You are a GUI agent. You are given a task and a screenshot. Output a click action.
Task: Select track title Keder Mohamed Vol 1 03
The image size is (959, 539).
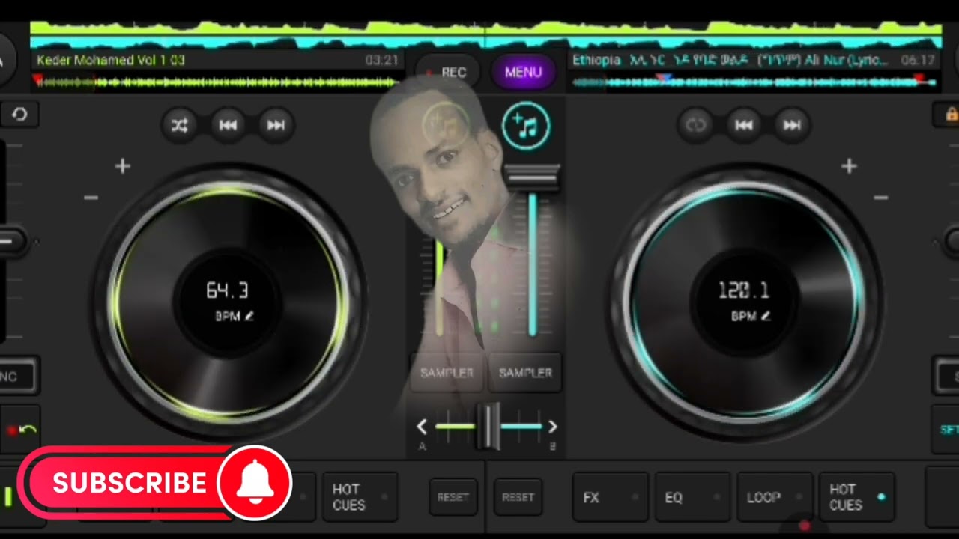click(x=110, y=60)
